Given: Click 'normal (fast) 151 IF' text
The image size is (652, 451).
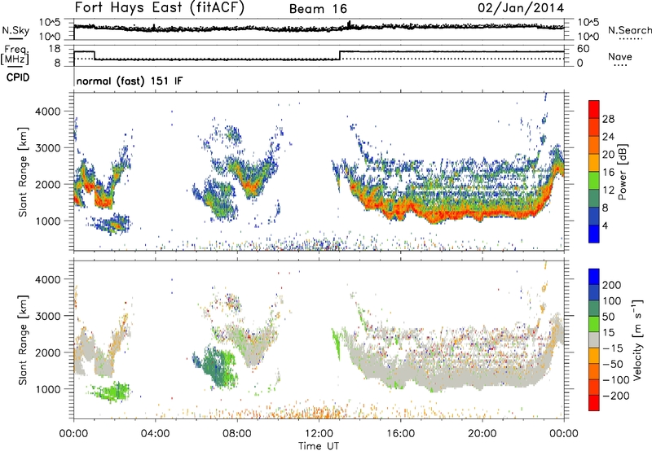Looking at the screenshot, I should pyautogui.click(x=130, y=81).
